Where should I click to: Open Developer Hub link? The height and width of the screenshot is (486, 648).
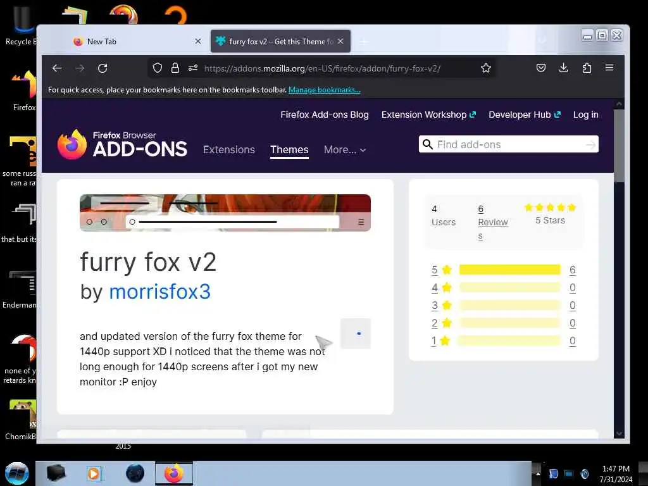click(525, 115)
